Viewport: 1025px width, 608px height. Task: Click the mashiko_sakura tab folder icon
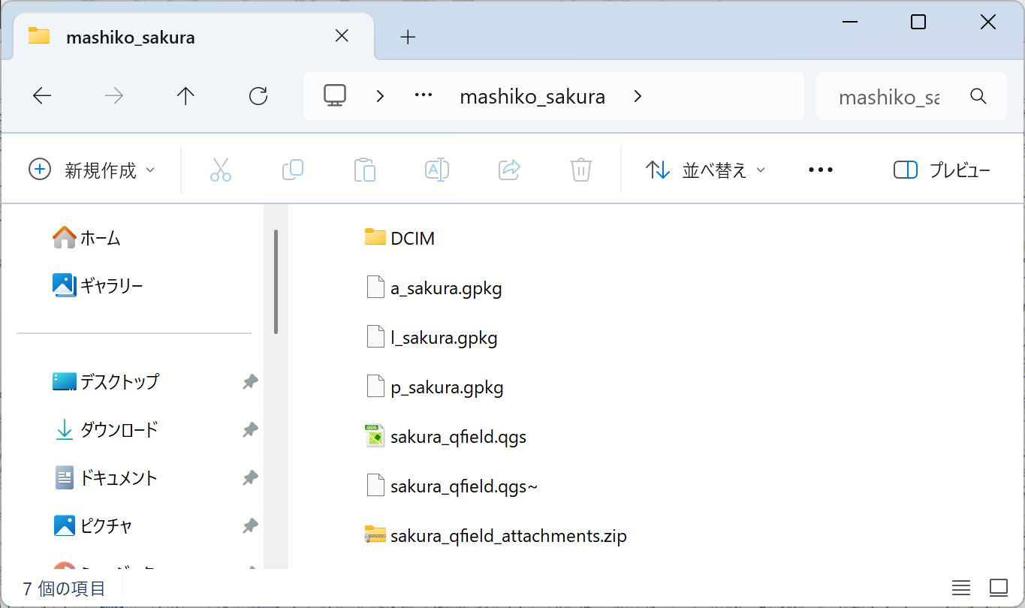[x=39, y=36]
